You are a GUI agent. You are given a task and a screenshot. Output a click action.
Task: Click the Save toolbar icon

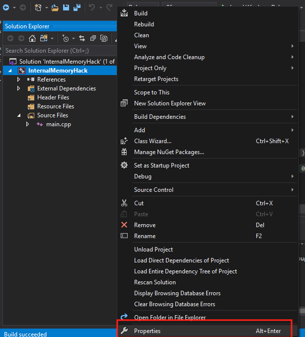coord(66,7)
